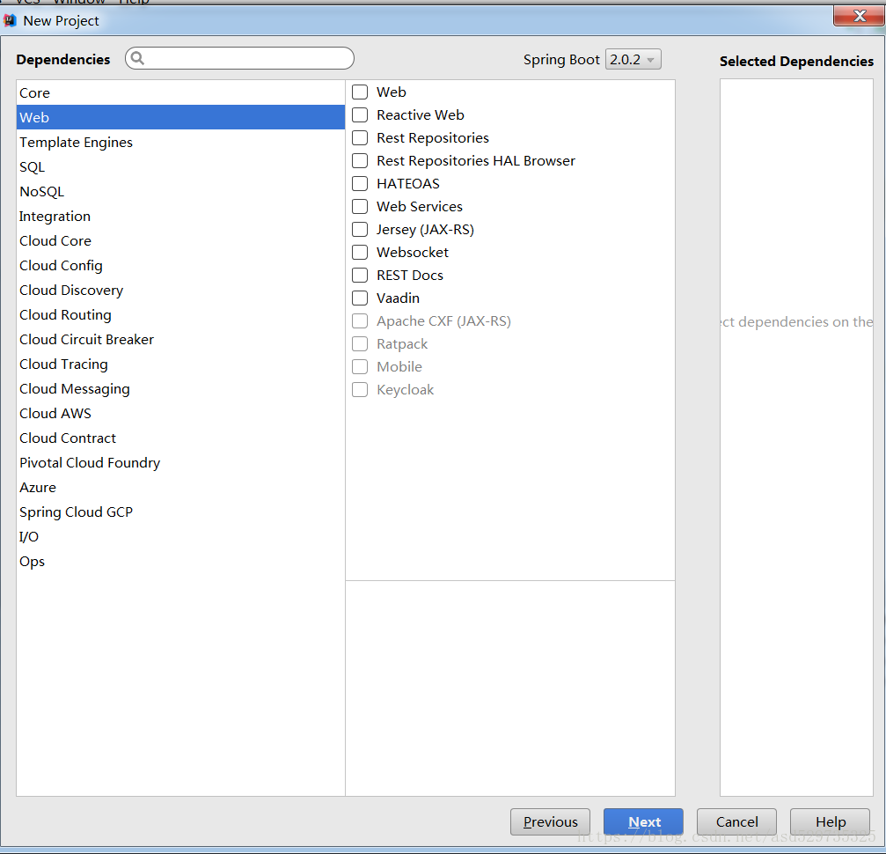The height and width of the screenshot is (854, 886).
Task: Select the Cloud AWS category
Action: point(180,414)
